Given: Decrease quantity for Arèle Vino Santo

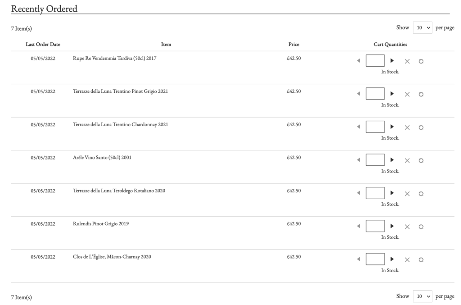Looking at the screenshot, I should click(x=358, y=160).
